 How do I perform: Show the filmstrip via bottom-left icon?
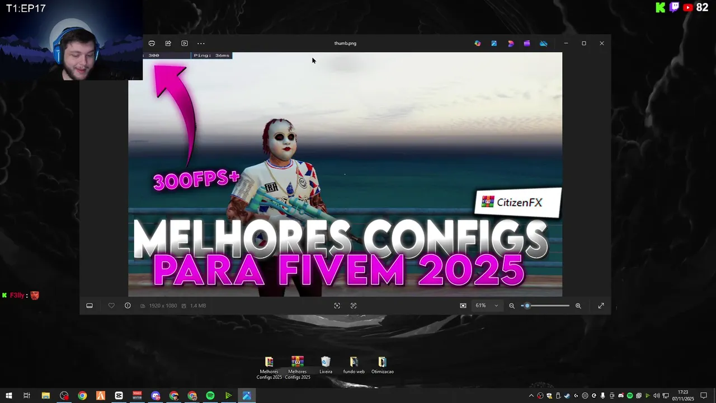(89, 306)
